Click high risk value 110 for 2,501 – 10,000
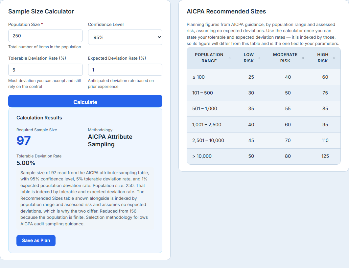 click(x=325, y=140)
